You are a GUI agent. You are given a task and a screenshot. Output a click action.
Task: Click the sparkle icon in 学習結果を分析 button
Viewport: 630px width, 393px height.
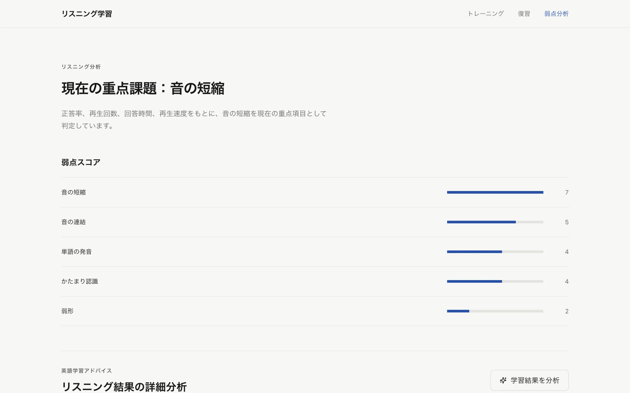(503, 380)
